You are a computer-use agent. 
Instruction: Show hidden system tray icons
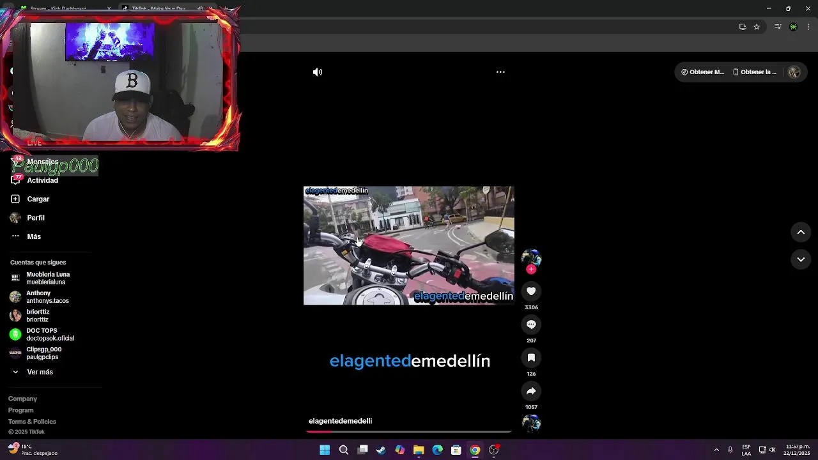(x=716, y=450)
